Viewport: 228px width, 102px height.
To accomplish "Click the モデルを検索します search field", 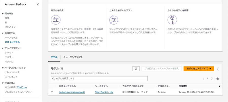I will tap(99, 79).
